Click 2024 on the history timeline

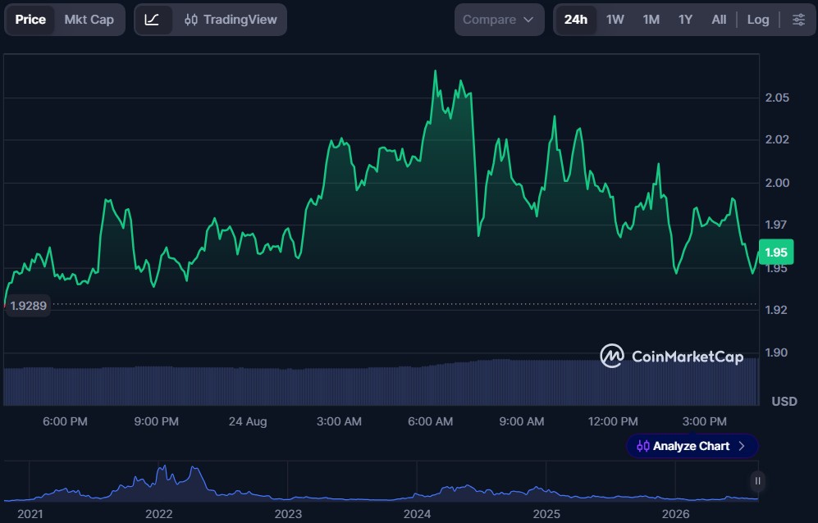[x=418, y=514]
